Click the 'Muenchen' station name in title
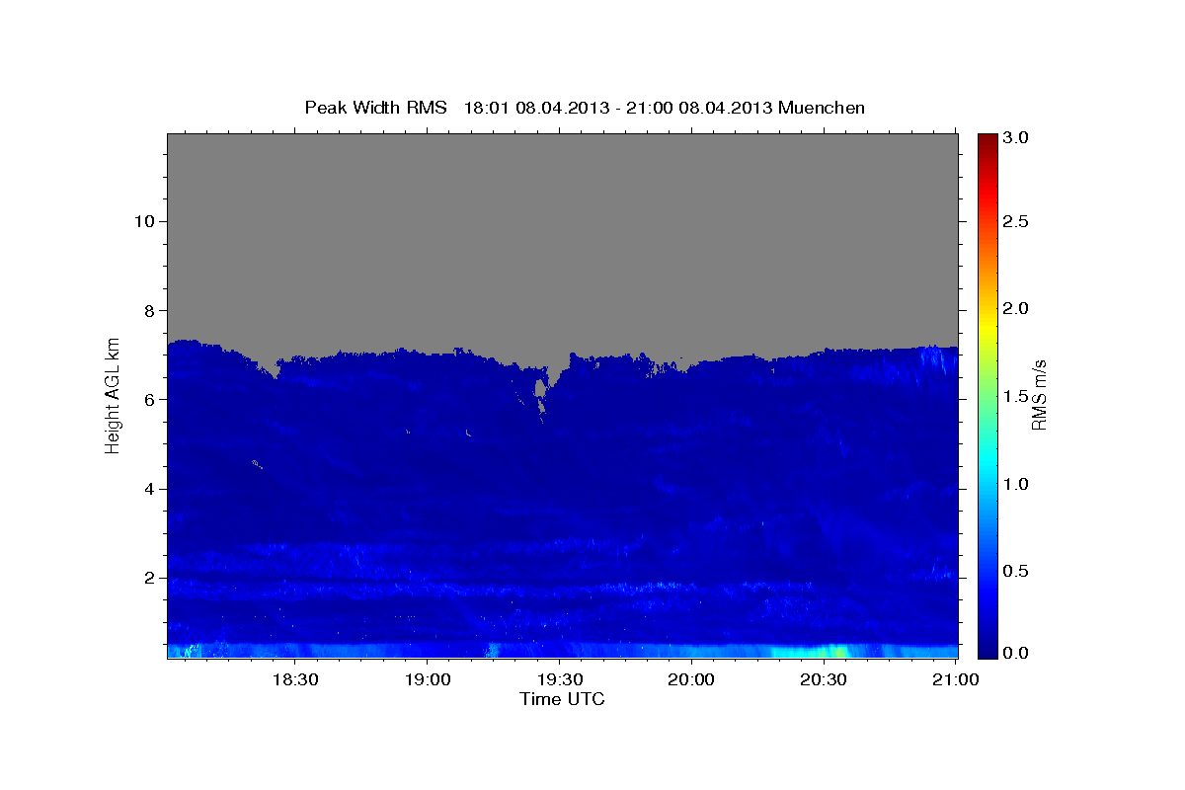 [822, 107]
